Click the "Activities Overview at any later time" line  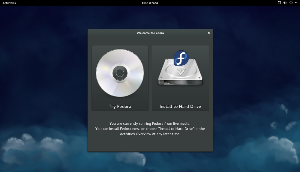click(150, 134)
